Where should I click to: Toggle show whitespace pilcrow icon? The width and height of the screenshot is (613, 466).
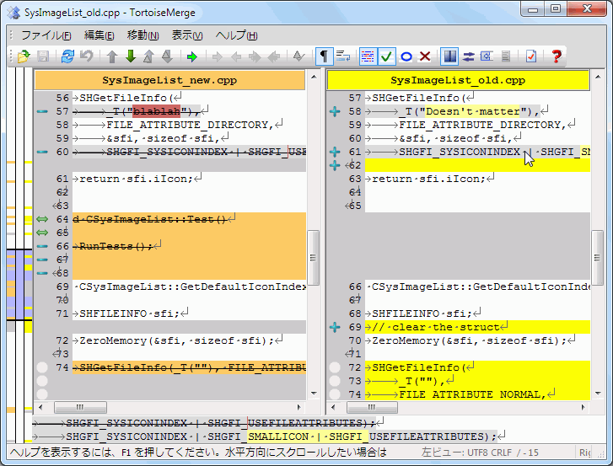point(324,56)
